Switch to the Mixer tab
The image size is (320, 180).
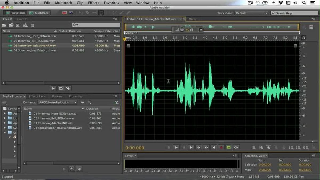193,19
